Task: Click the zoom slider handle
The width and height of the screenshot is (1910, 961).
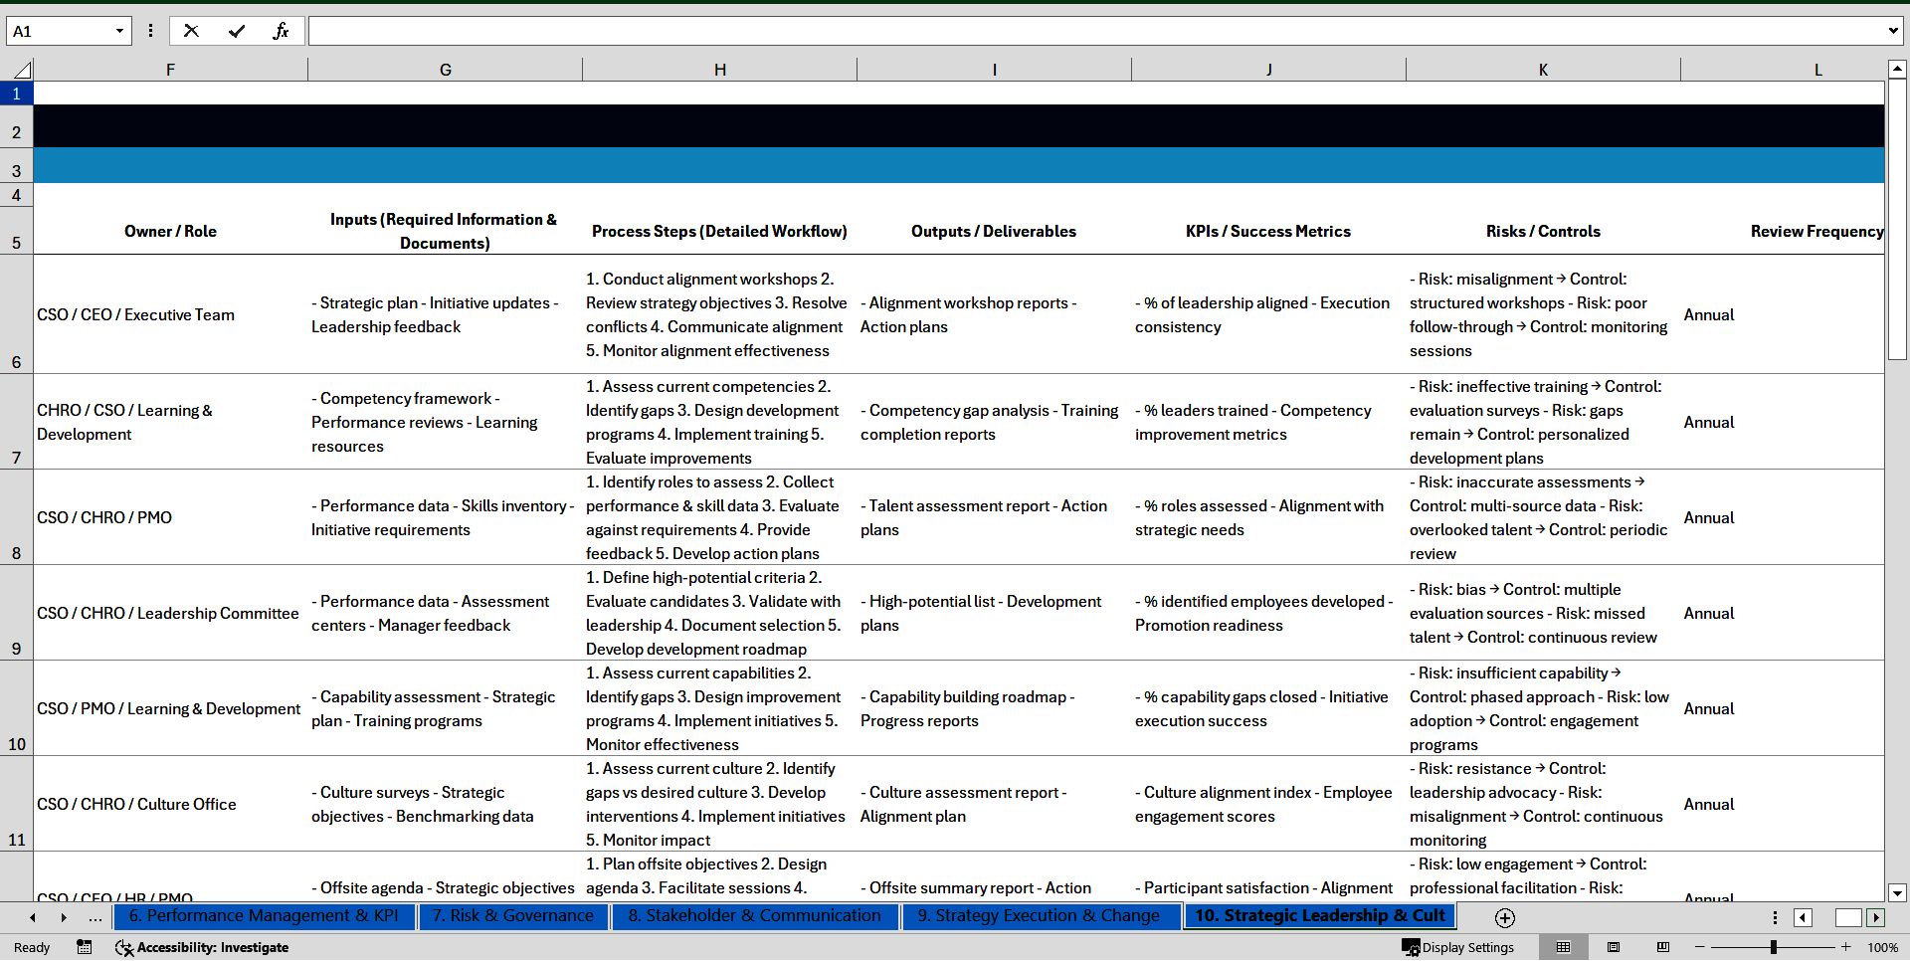Action: 1773,947
